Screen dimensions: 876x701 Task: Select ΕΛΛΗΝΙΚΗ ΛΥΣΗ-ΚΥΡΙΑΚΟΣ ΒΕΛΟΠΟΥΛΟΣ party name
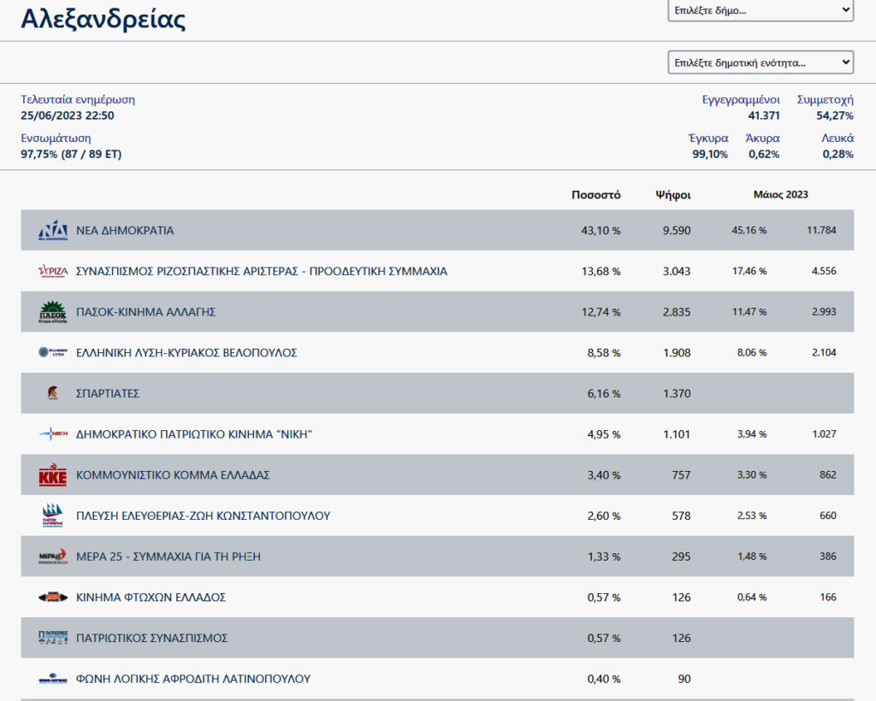[x=186, y=353]
